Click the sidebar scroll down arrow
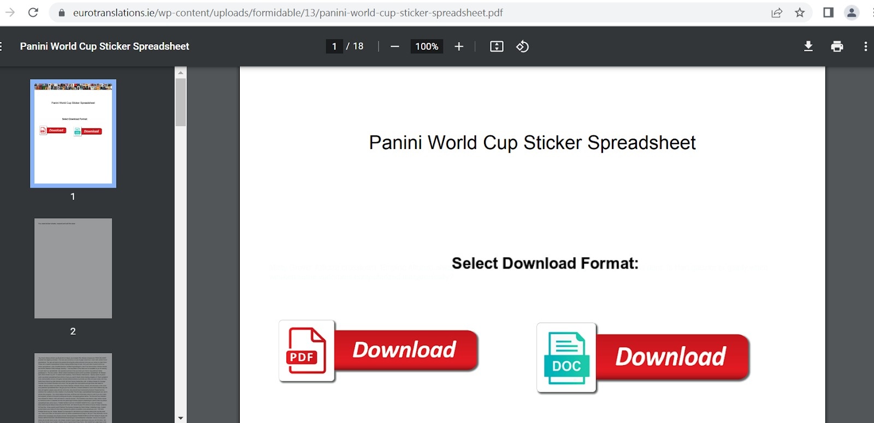 point(181,418)
